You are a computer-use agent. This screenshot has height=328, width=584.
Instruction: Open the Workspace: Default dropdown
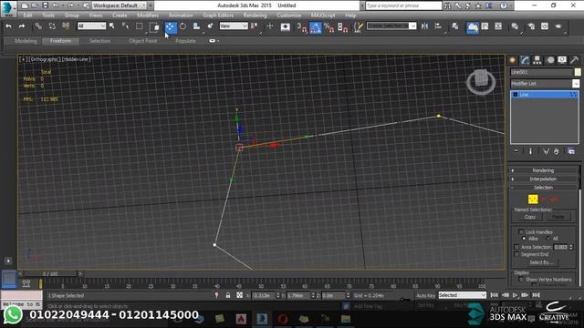tap(120, 5)
